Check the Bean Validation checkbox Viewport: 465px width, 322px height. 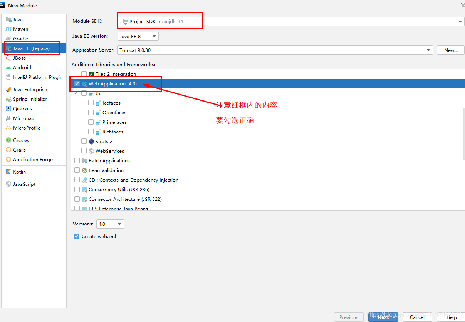[x=77, y=170]
